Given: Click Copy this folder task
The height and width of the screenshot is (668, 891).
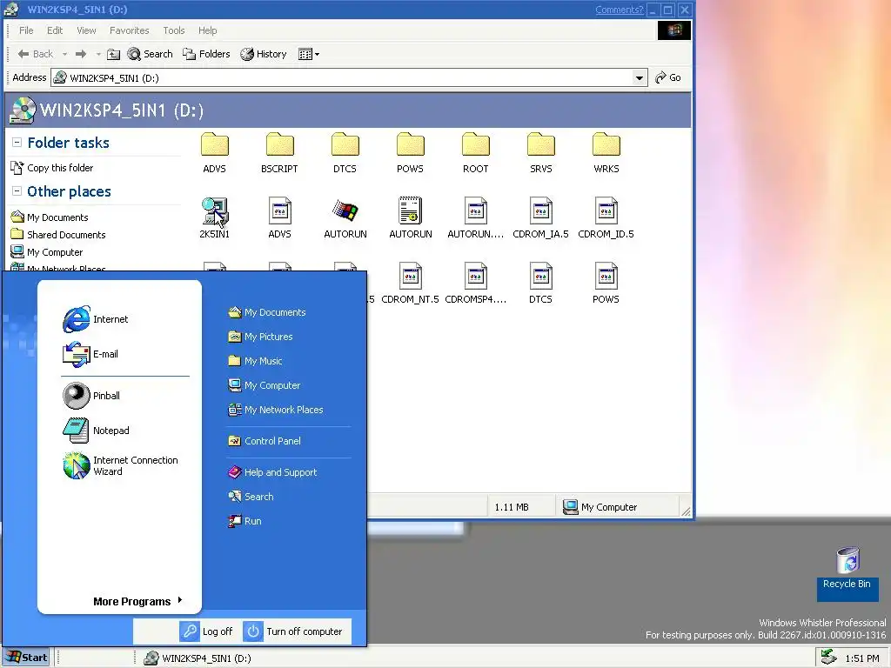Looking at the screenshot, I should click(52, 168).
